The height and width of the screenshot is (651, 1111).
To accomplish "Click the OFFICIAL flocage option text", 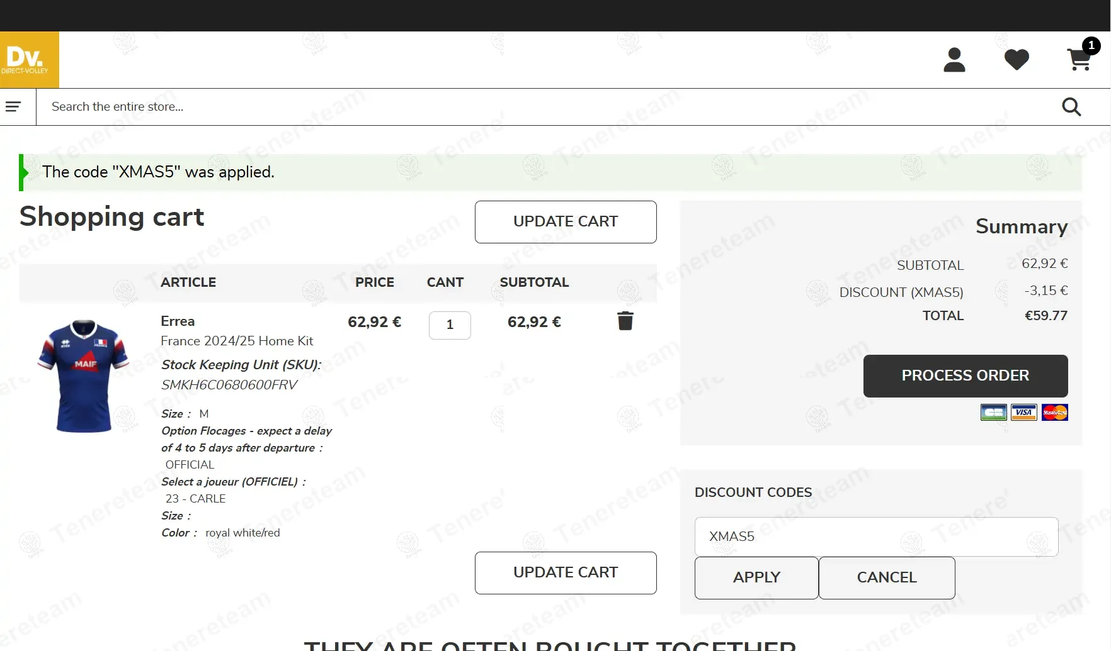I will point(190,465).
